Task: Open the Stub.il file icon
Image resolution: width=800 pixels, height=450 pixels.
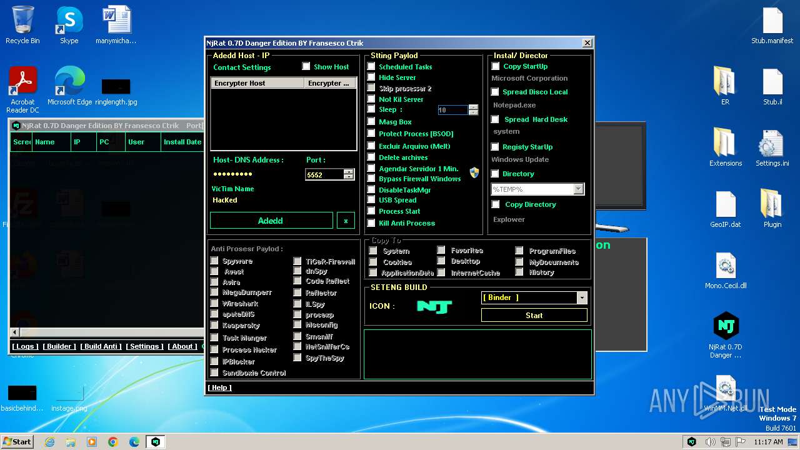Action: pos(772,86)
